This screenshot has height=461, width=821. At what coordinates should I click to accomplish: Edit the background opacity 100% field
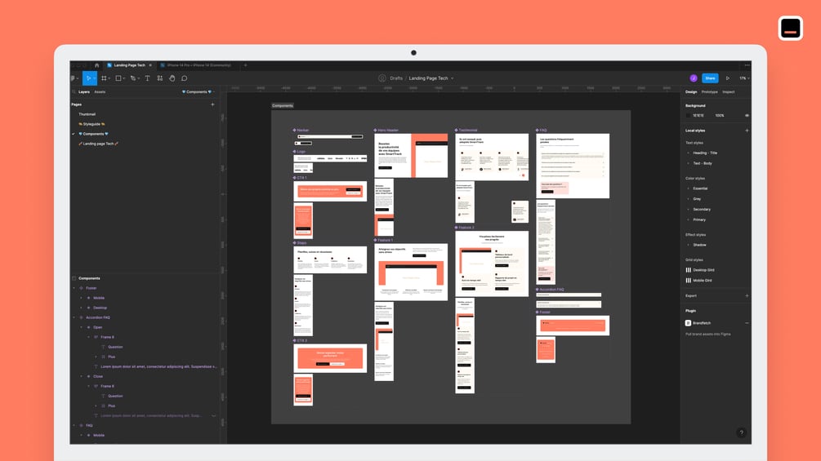click(720, 116)
